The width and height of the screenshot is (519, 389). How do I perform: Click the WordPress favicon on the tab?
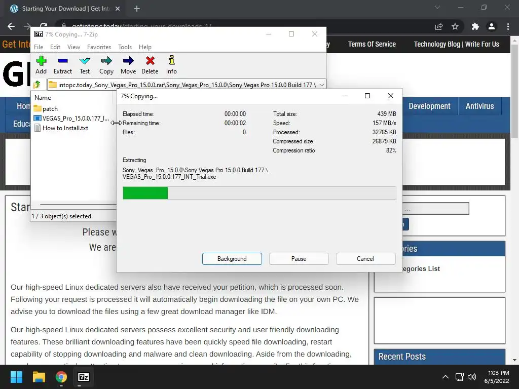(x=14, y=9)
